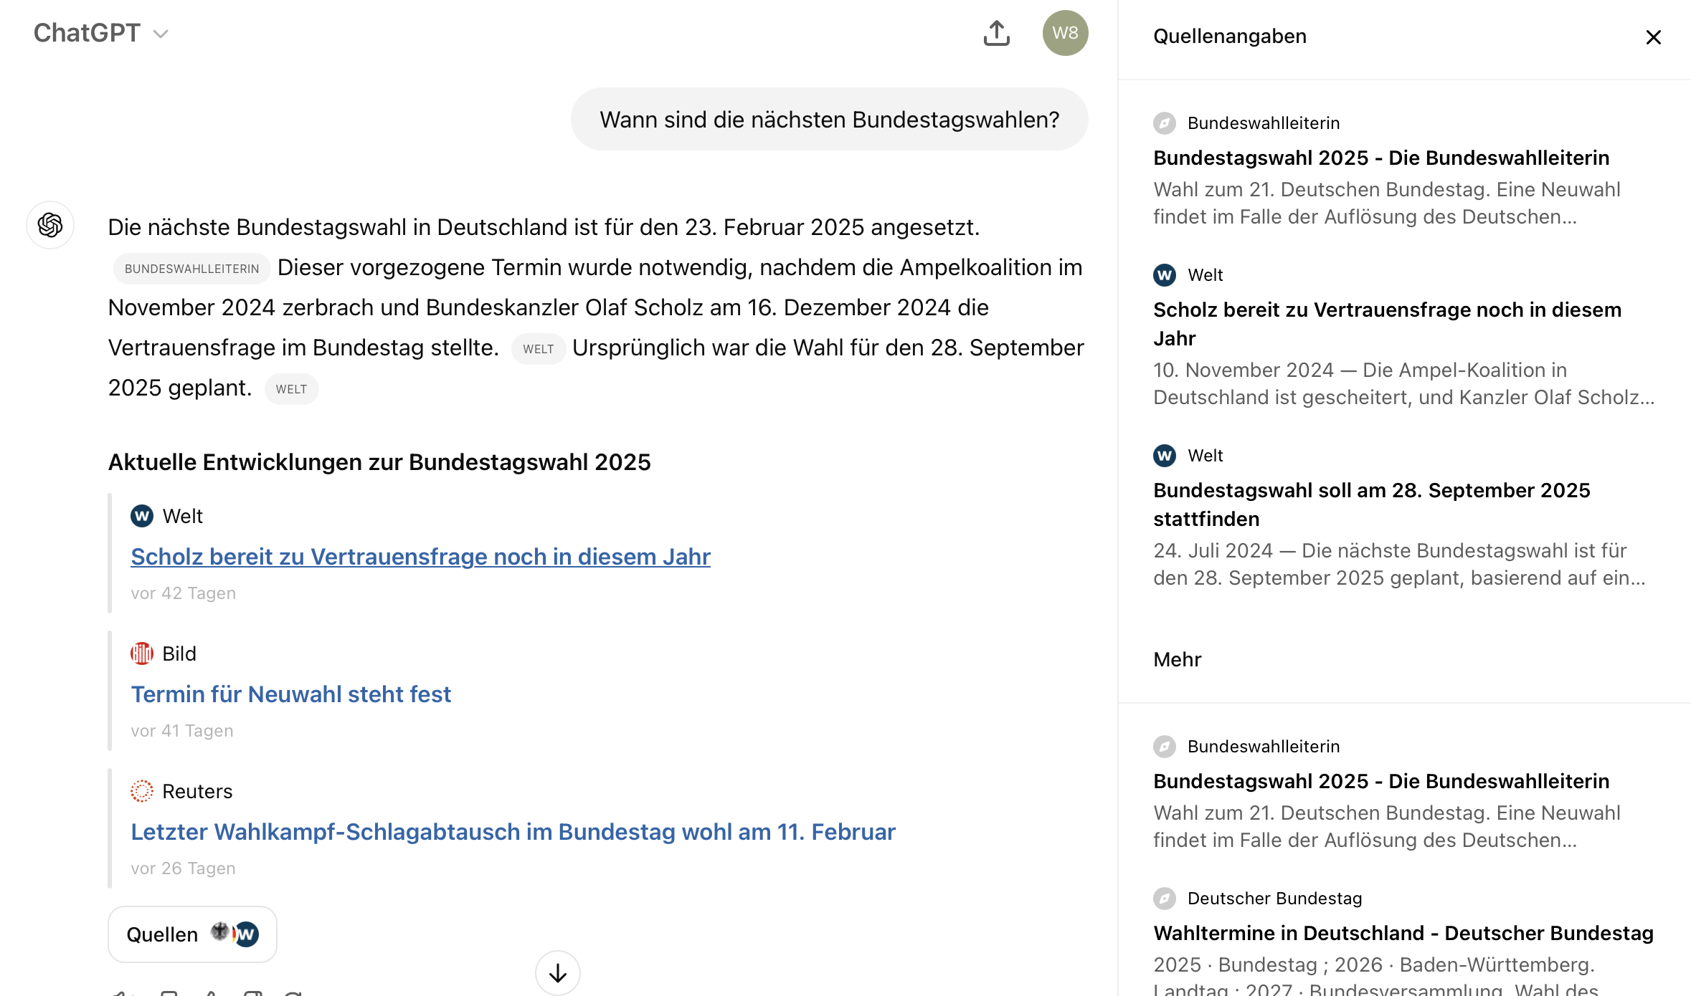
Task: Click the WELT citation chip after 'geplant.'
Action: [x=291, y=389]
